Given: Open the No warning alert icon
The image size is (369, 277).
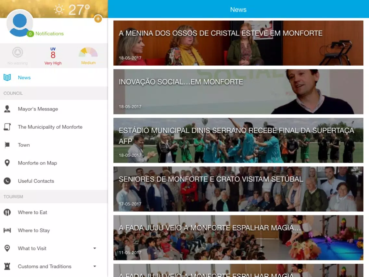Looking at the screenshot, I should coord(18,52).
